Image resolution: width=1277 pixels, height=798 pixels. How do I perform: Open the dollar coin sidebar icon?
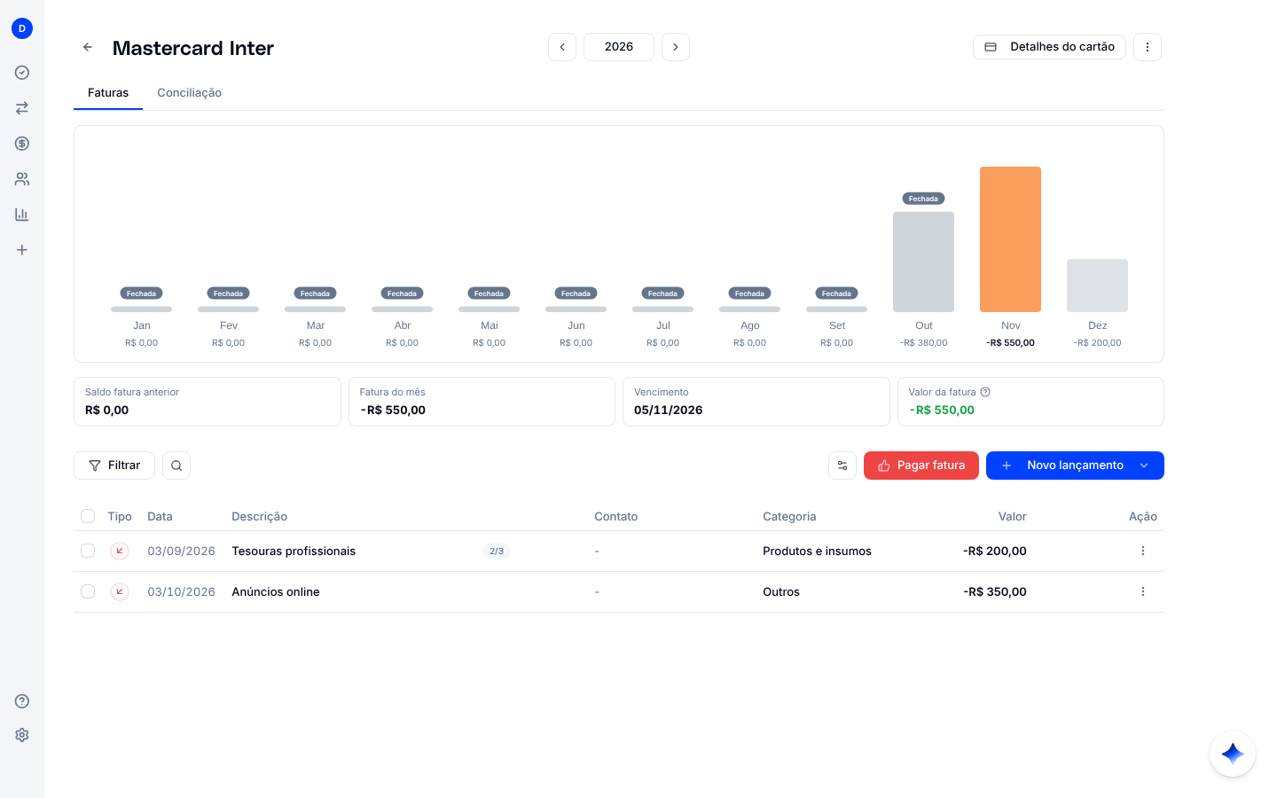[x=22, y=144]
